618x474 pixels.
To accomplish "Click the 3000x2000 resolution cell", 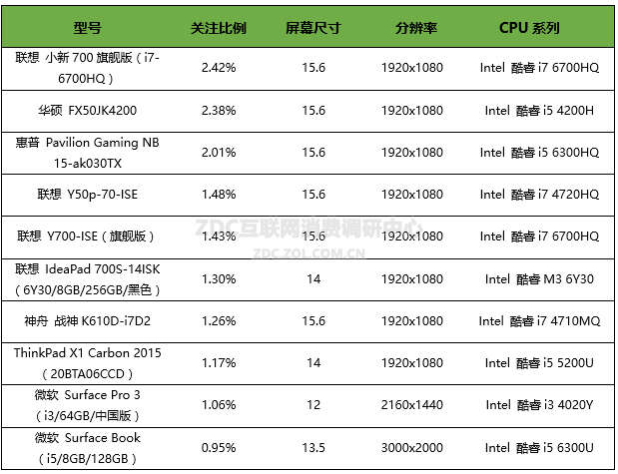I will (411, 447).
